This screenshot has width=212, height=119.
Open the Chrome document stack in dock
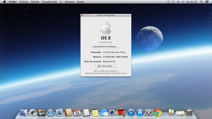[x=180, y=113]
